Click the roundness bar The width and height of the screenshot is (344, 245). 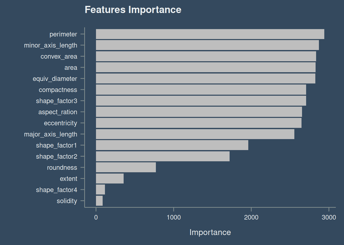(x=126, y=167)
